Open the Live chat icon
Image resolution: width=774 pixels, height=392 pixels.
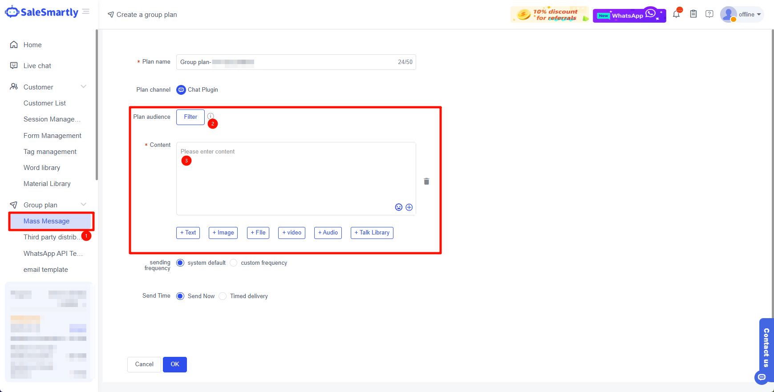14,65
